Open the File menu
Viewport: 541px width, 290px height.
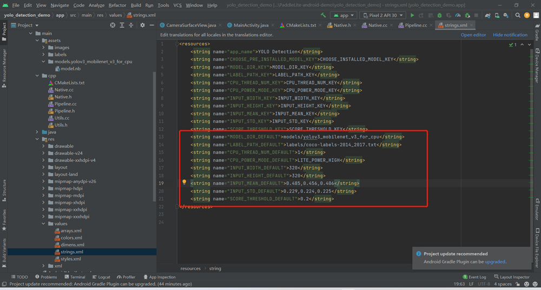click(16, 5)
